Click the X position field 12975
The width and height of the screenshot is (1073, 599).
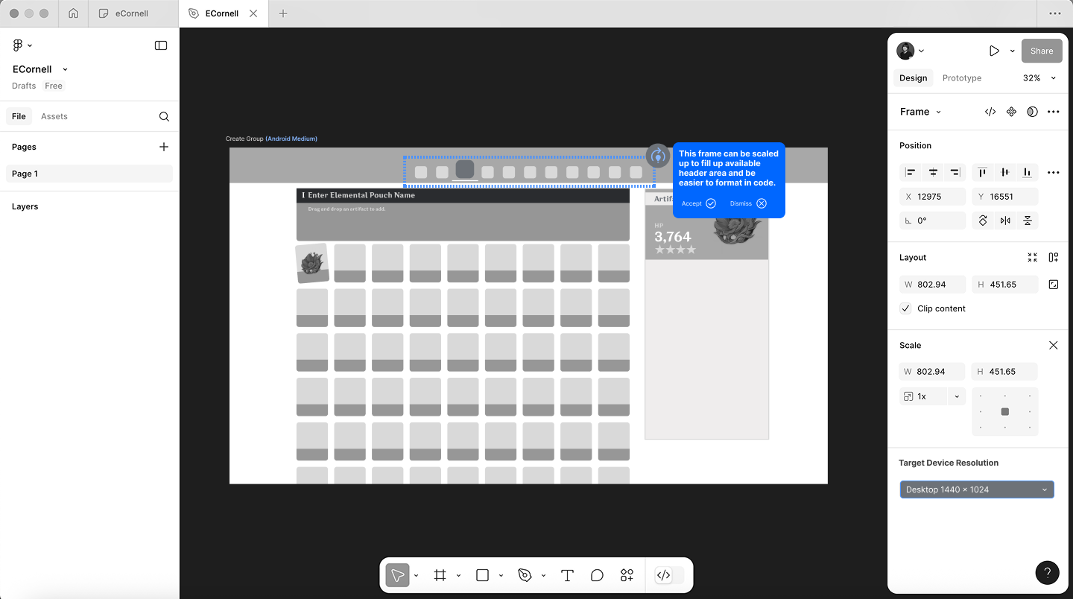tap(933, 197)
